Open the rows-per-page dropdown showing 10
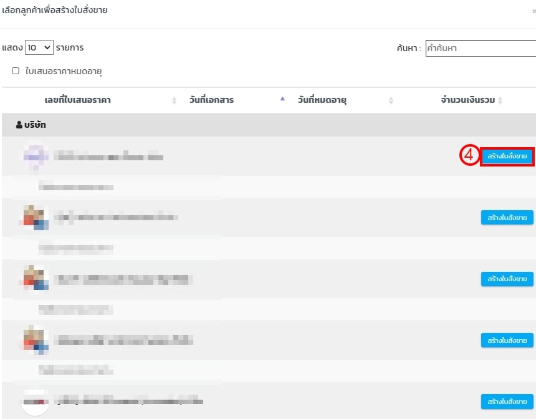This screenshot has width=536, height=419. tap(39, 47)
